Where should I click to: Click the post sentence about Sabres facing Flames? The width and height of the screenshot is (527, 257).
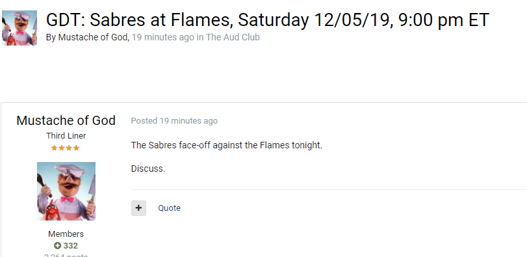coord(227,145)
